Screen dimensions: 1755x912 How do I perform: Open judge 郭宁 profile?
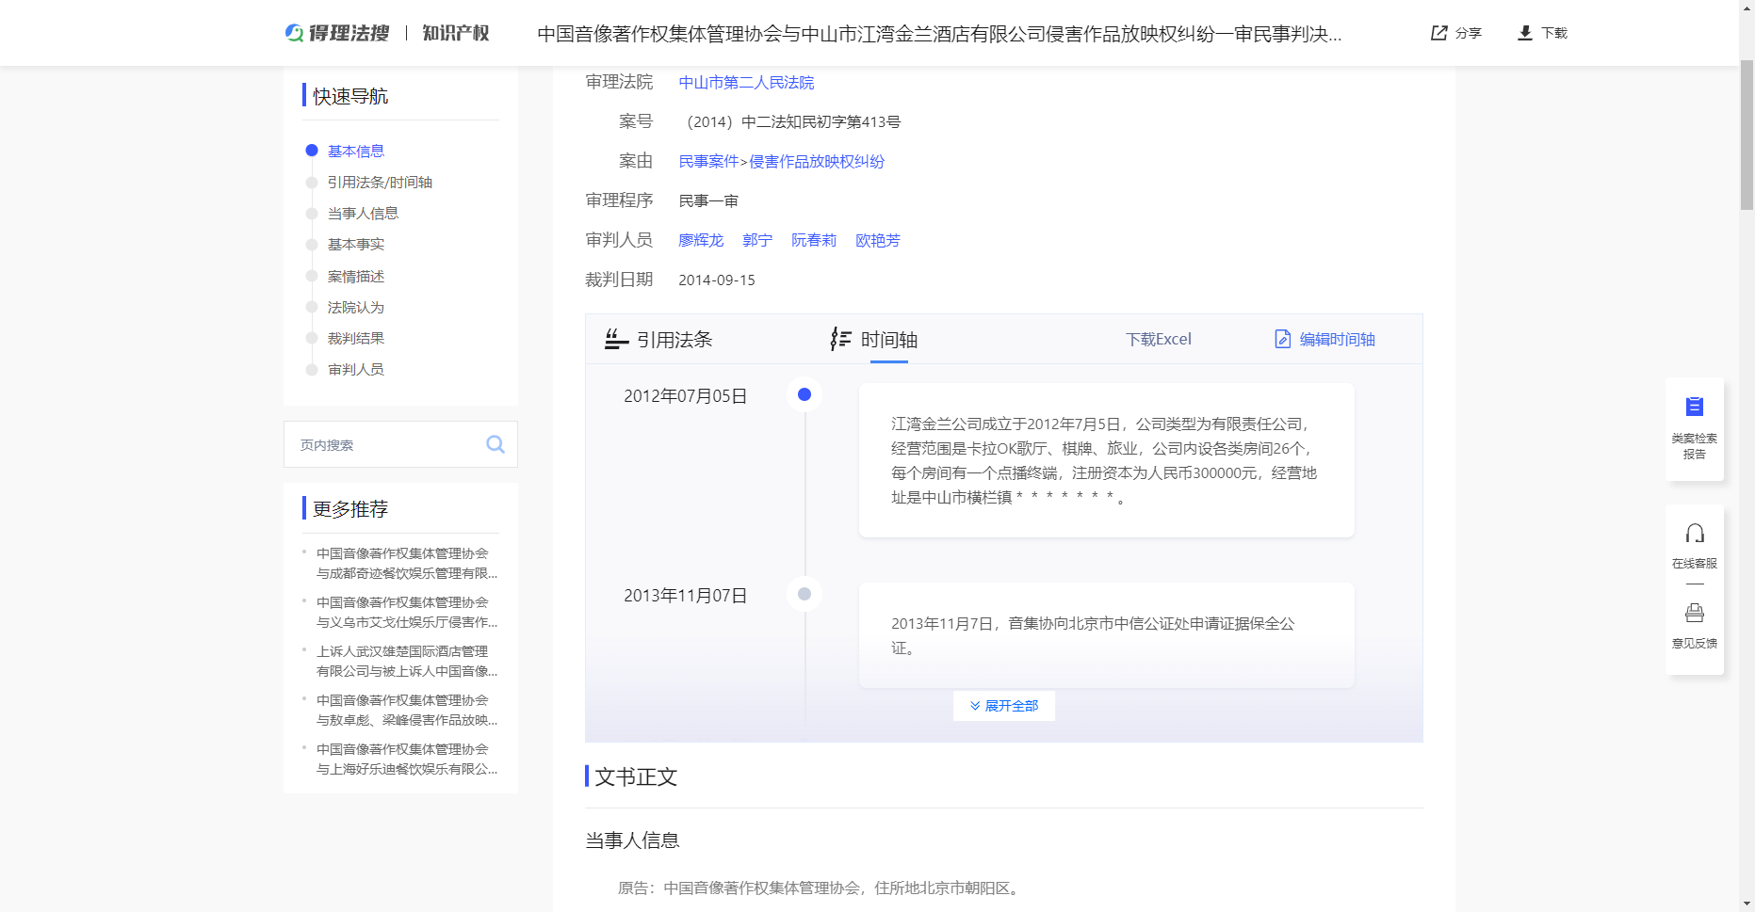tap(757, 241)
